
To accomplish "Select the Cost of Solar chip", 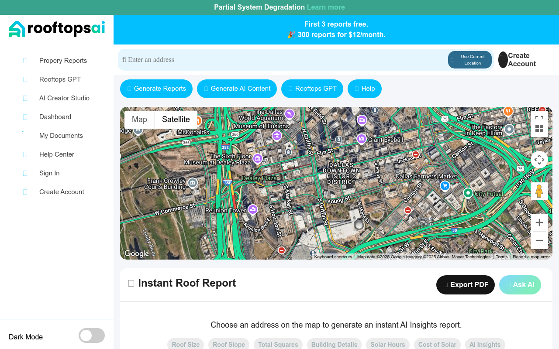I will (437, 344).
